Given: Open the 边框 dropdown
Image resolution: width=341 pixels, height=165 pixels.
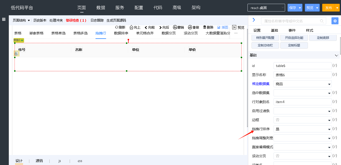Looking at the screenshot, I should click(x=303, y=120).
